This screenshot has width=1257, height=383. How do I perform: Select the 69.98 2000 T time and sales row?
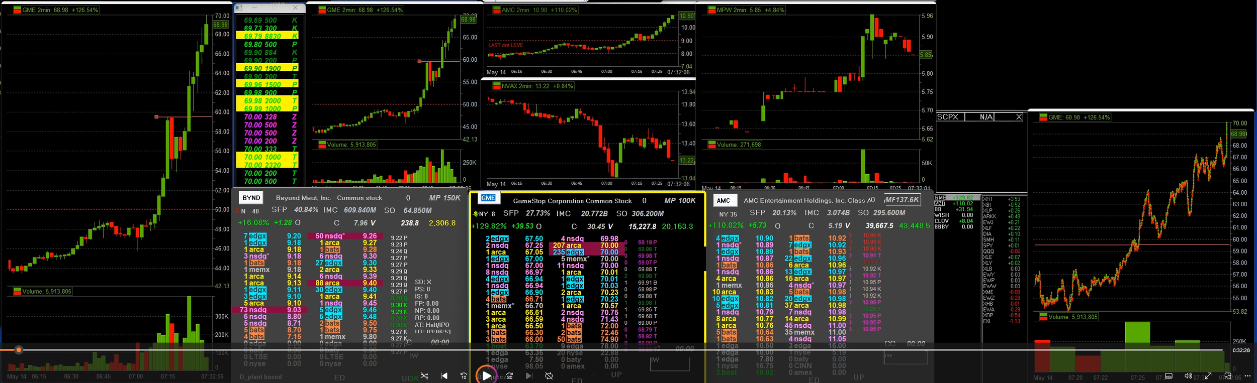[x=267, y=101]
